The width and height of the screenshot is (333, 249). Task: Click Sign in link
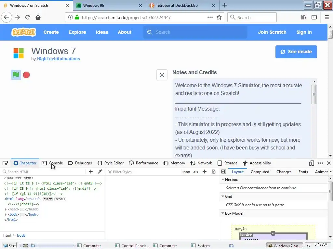[304, 32]
